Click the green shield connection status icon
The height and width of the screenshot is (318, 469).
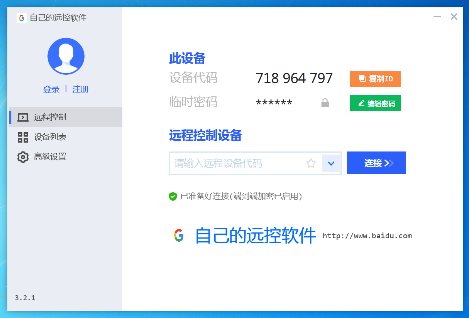coord(173,197)
